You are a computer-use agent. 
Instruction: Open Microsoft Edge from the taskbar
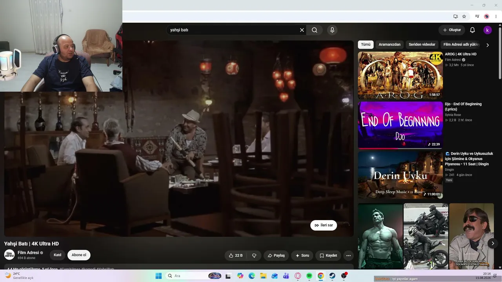(252, 276)
